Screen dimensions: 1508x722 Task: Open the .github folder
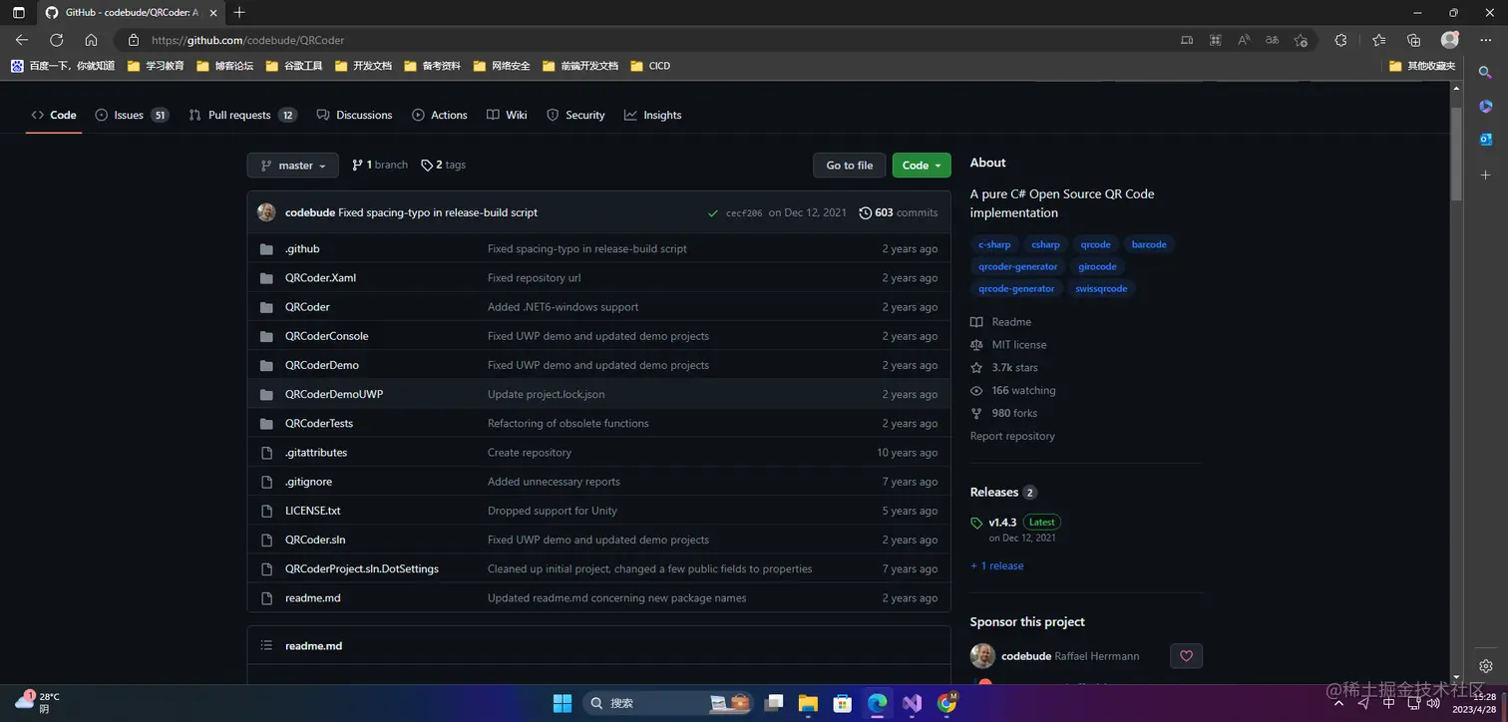tap(302, 248)
